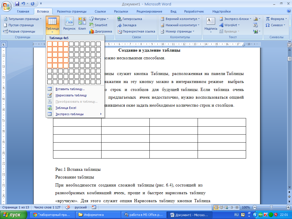Open Рецензирование tab
This screenshot has width=292, height=219.
point(149,11)
